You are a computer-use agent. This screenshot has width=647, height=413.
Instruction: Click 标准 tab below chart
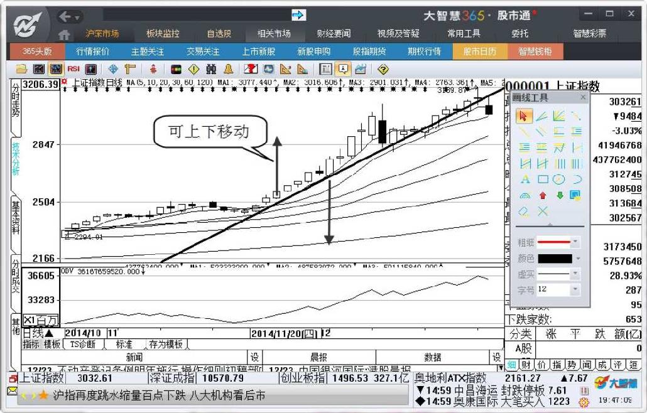coord(124,344)
